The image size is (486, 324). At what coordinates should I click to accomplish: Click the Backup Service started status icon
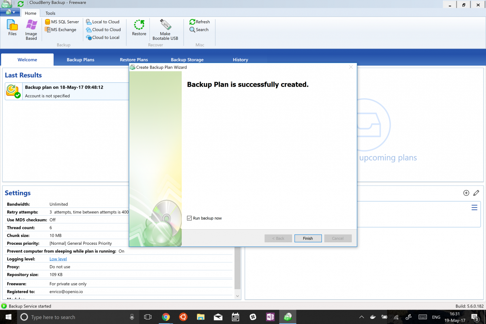4,306
